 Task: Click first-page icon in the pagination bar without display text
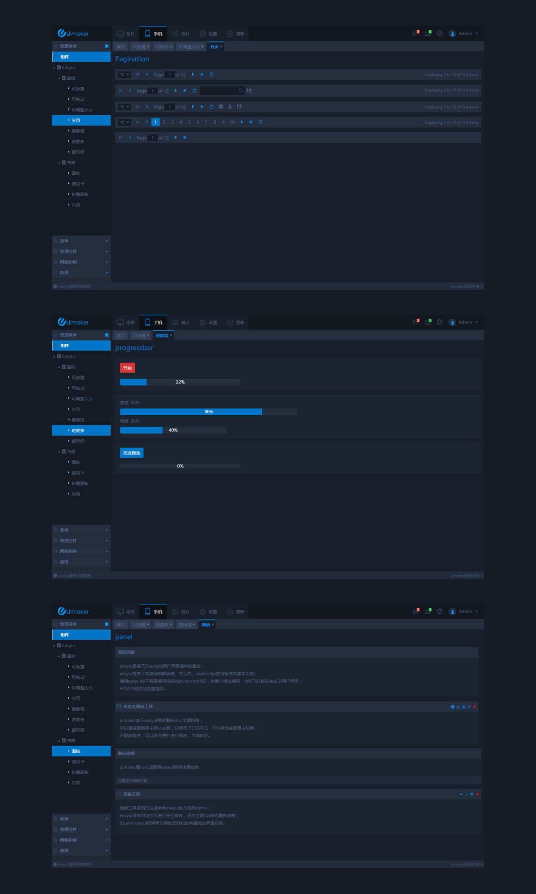[121, 138]
